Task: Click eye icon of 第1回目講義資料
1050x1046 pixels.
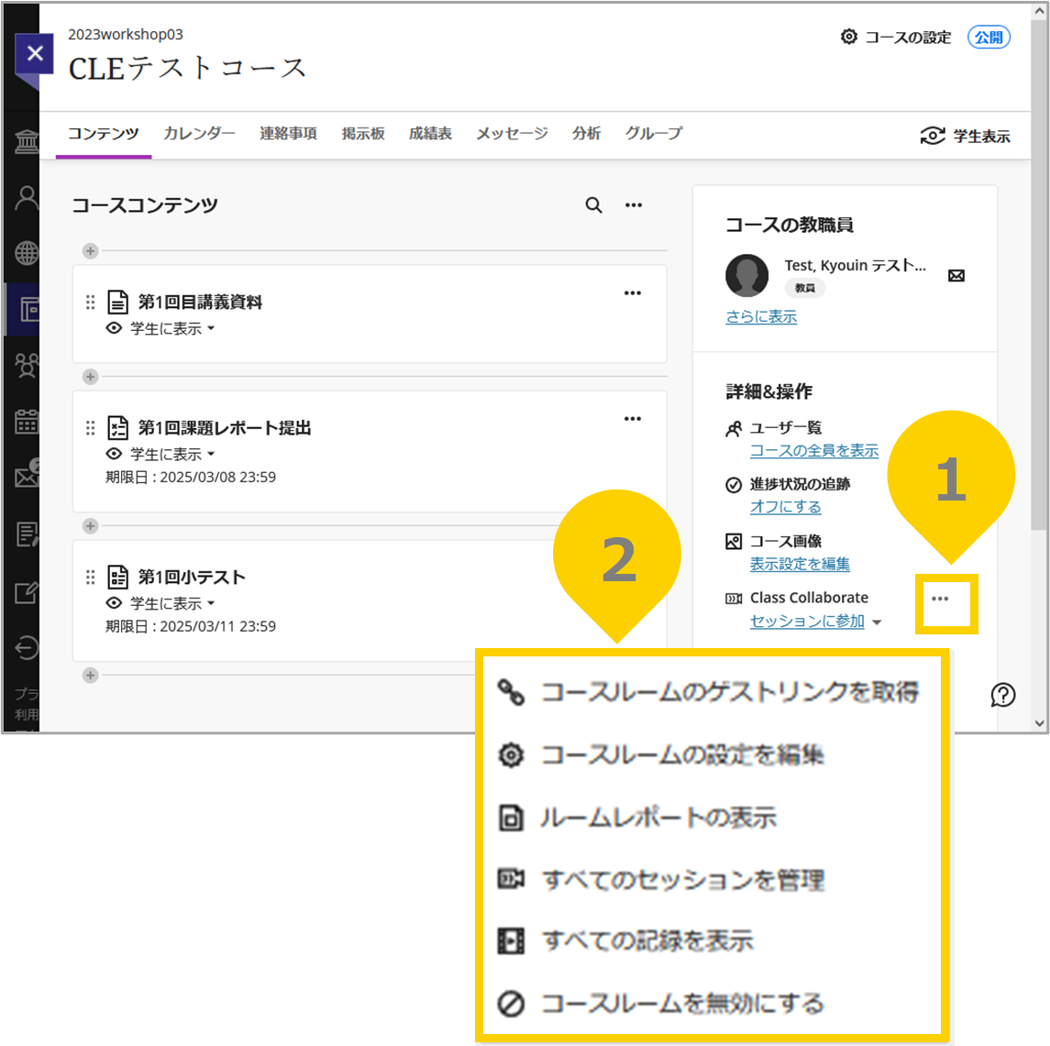Action: tap(115, 328)
